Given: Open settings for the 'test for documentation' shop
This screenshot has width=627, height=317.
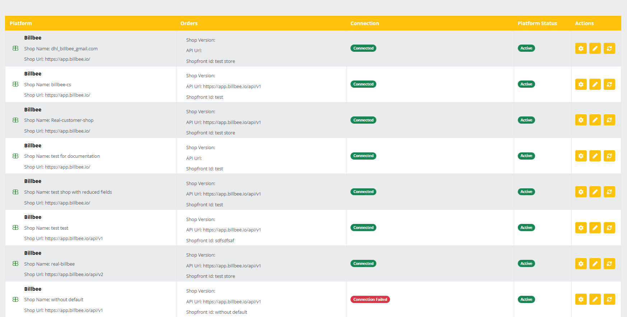Looking at the screenshot, I should click(581, 156).
